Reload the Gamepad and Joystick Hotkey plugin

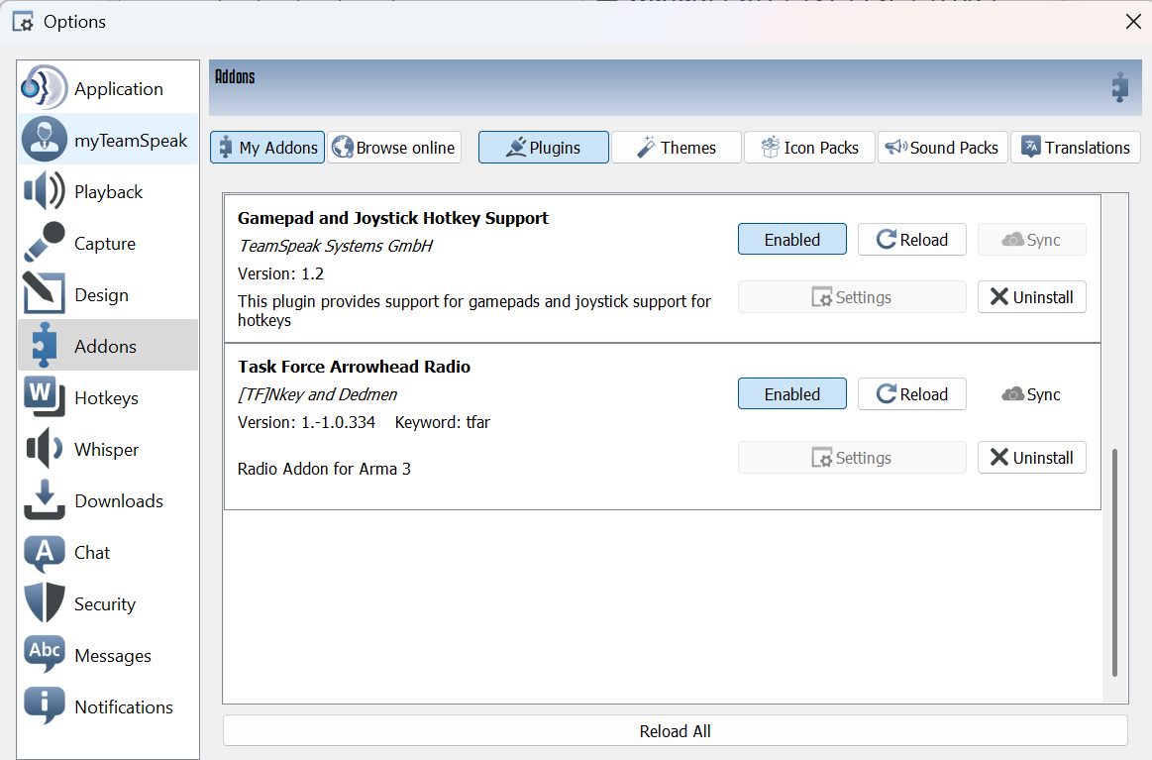pyautogui.click(x=911, y=240)
